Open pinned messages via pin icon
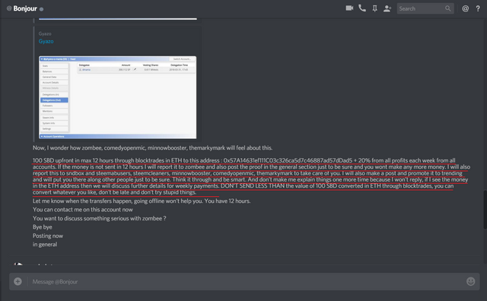The height and width of the screenshot is (301, 487). coord(375,8)
